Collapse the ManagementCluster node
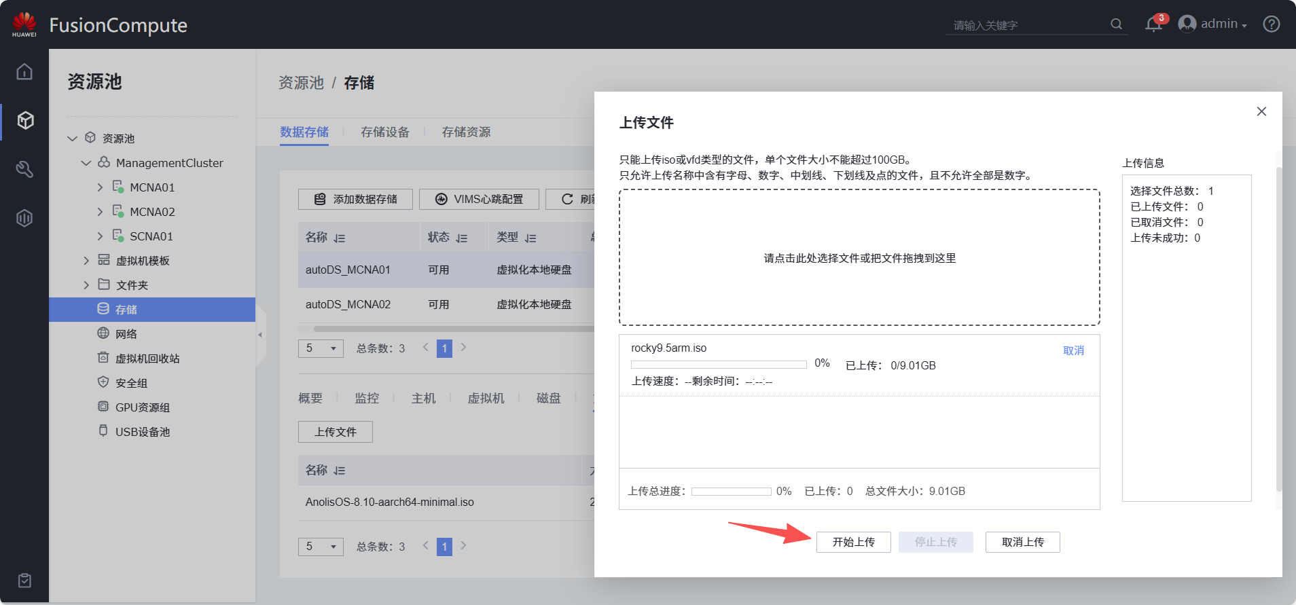 click(x=86, y=163)
